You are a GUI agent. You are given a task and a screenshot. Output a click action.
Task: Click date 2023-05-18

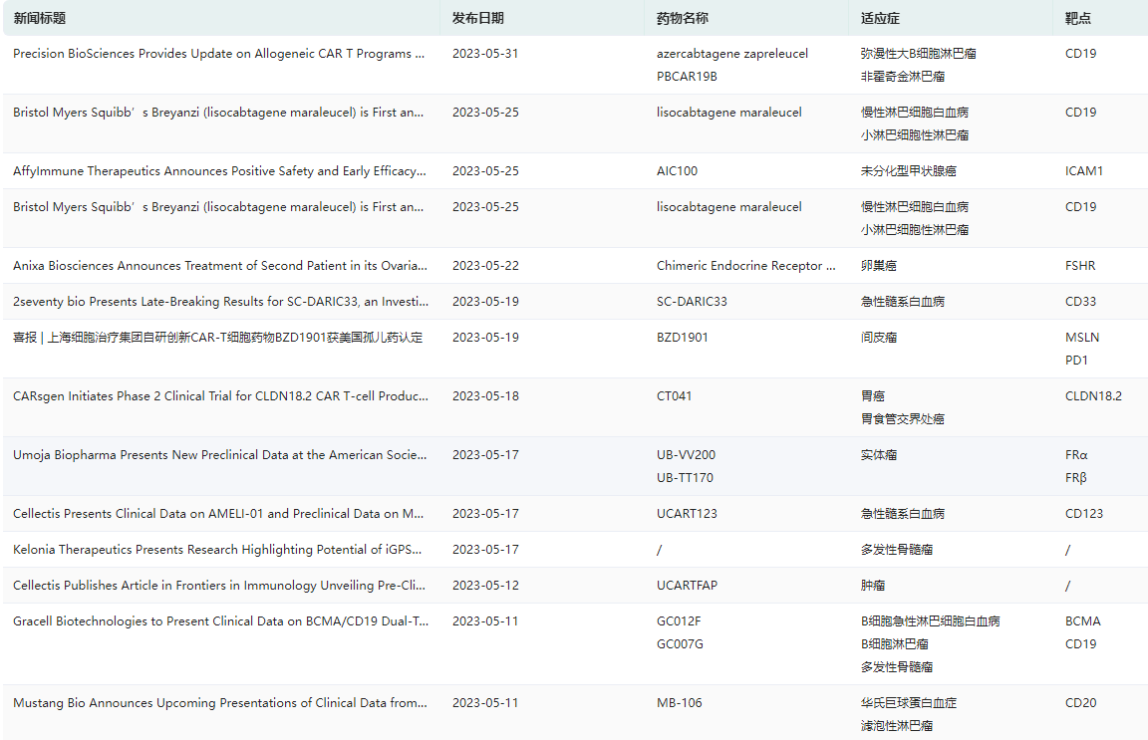click(485, 396)
